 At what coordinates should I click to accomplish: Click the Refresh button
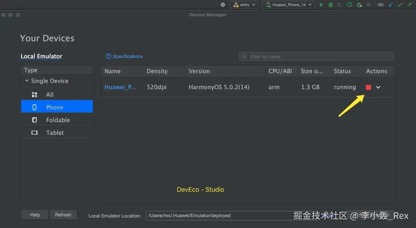pos(63,215)
